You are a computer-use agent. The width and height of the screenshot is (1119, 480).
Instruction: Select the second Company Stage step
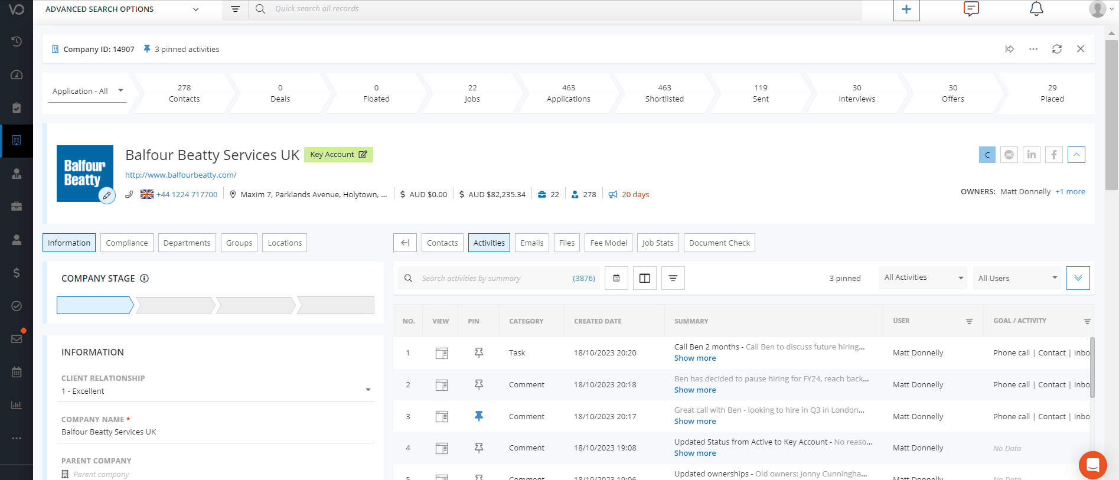click(175, 305)
